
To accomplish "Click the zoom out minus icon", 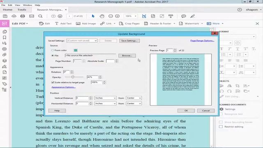I will coord(111,16).
